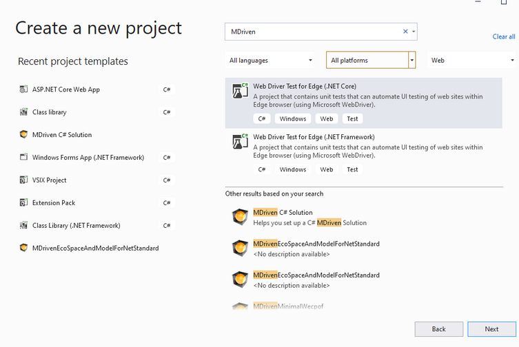Image resolution: width=519 pixels, height=347 pixels.
Task: Click the MDriven C# Solution icon in recent templates
Action: (x=24, y=135)
